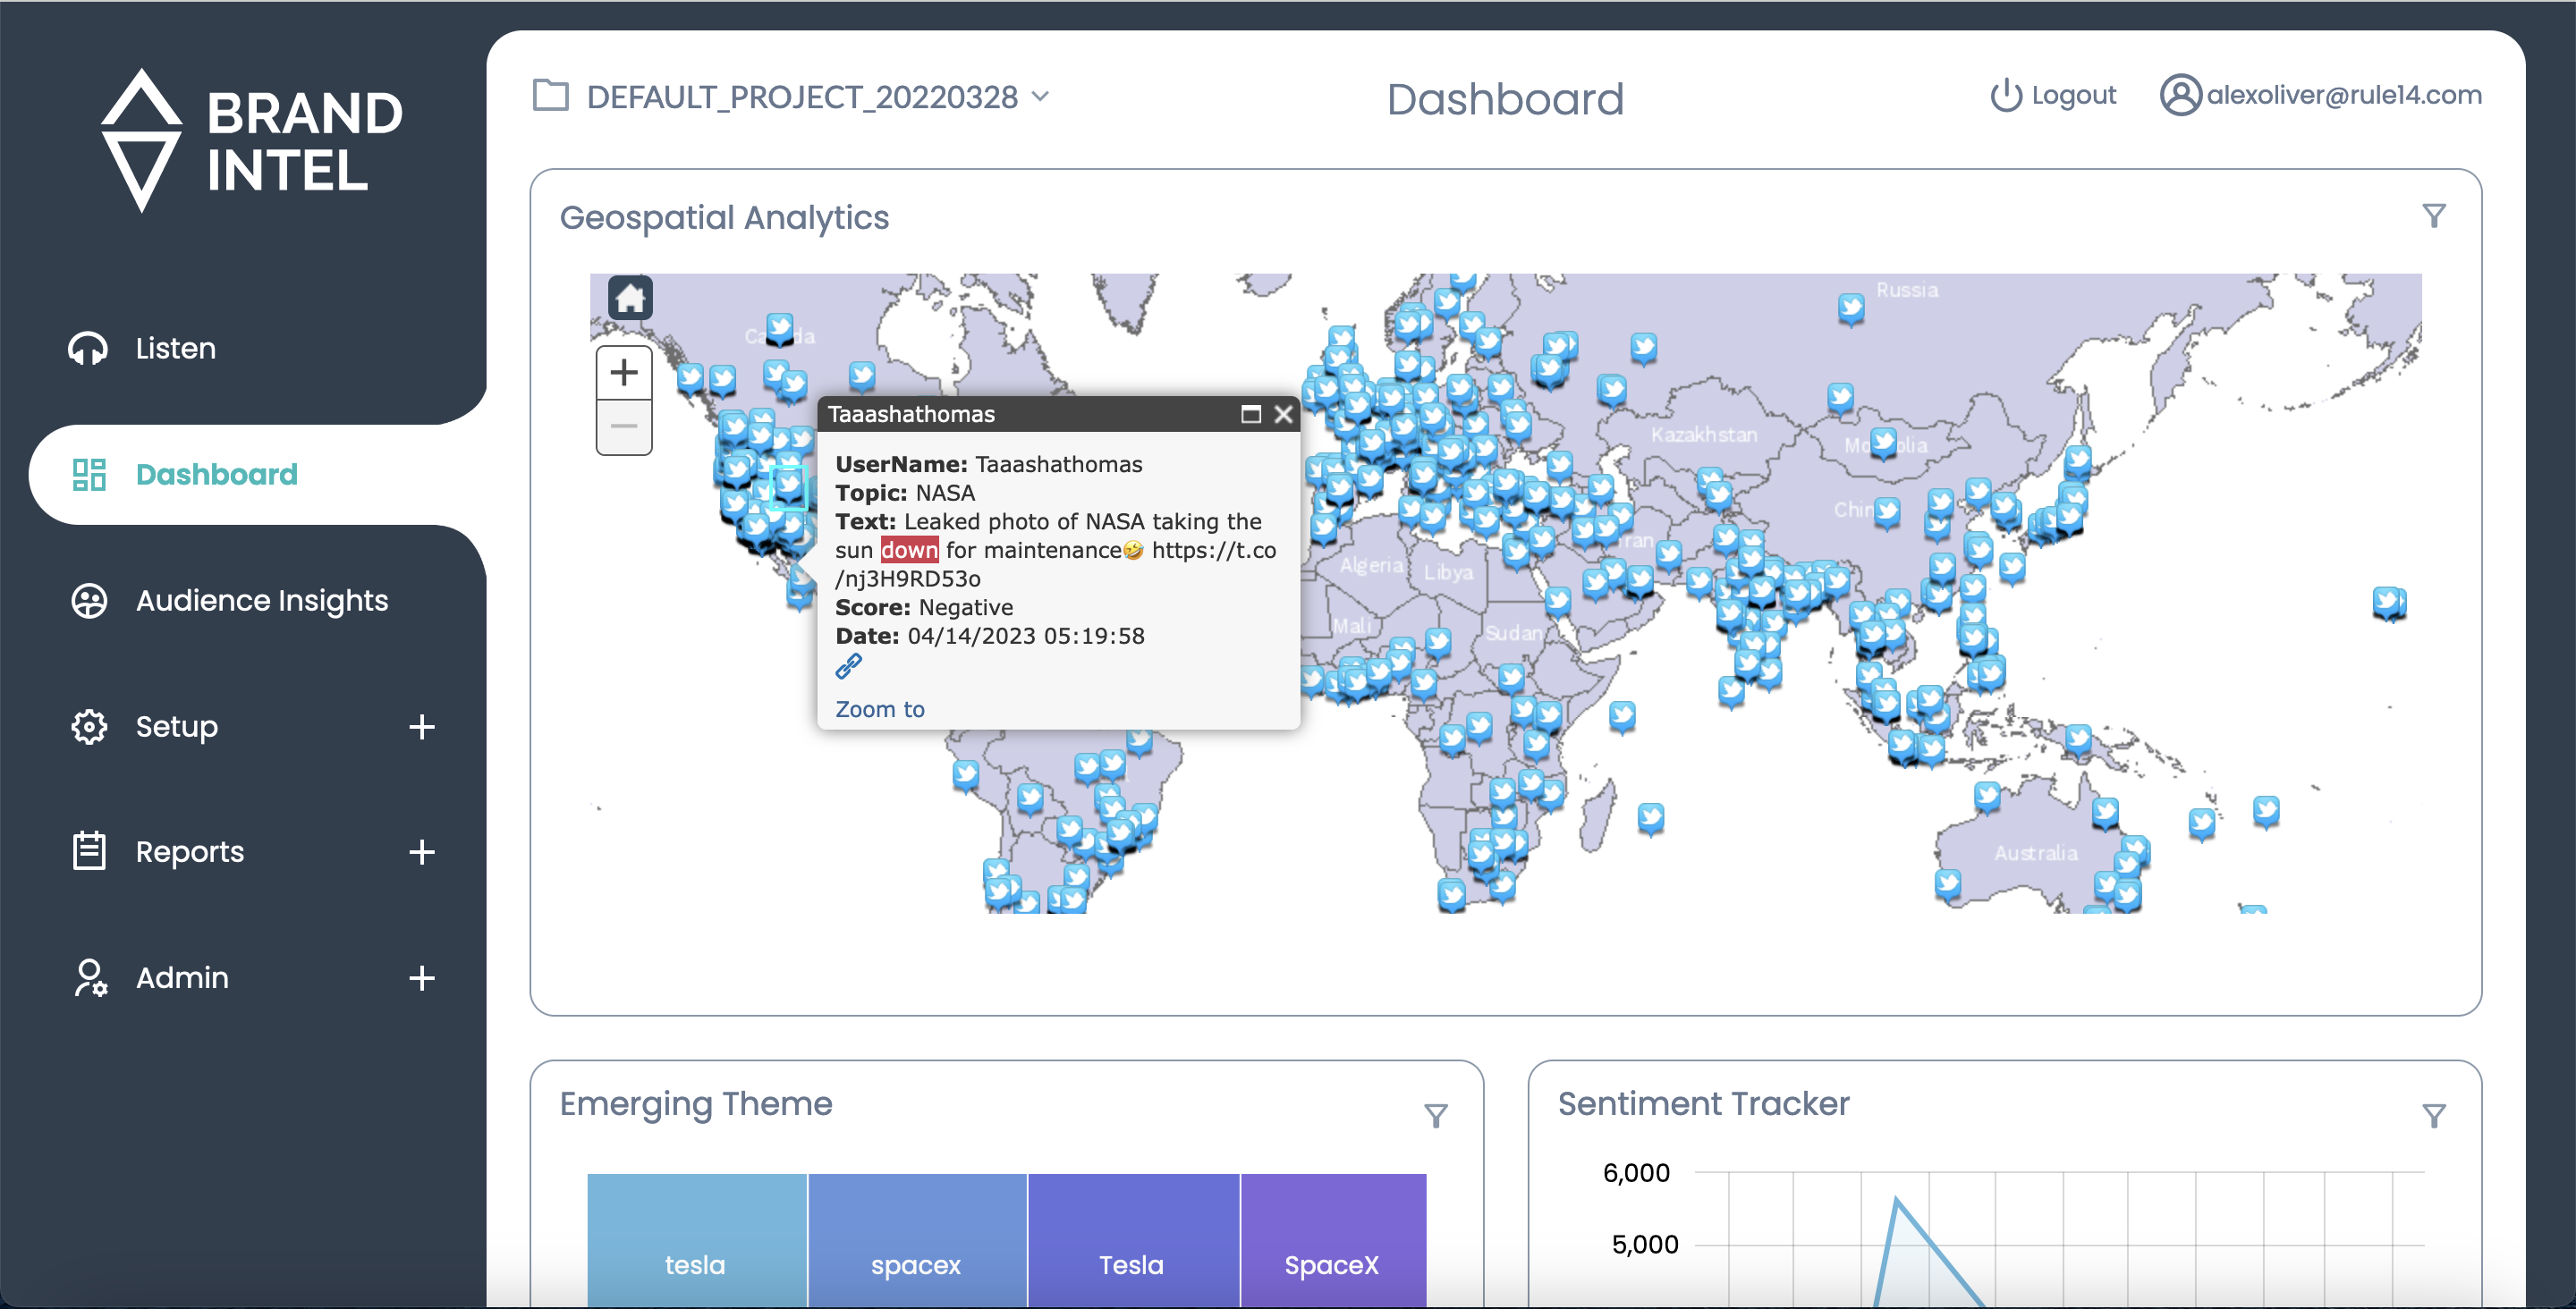Open the Admin menu item

[x=182, y=977]
